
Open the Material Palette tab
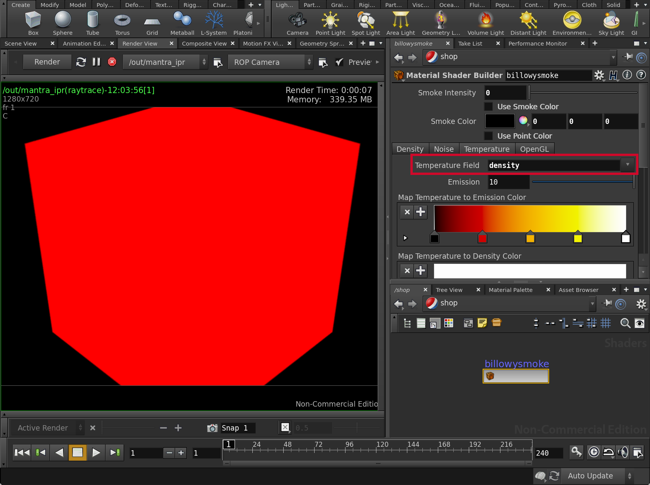pos(510,290)
